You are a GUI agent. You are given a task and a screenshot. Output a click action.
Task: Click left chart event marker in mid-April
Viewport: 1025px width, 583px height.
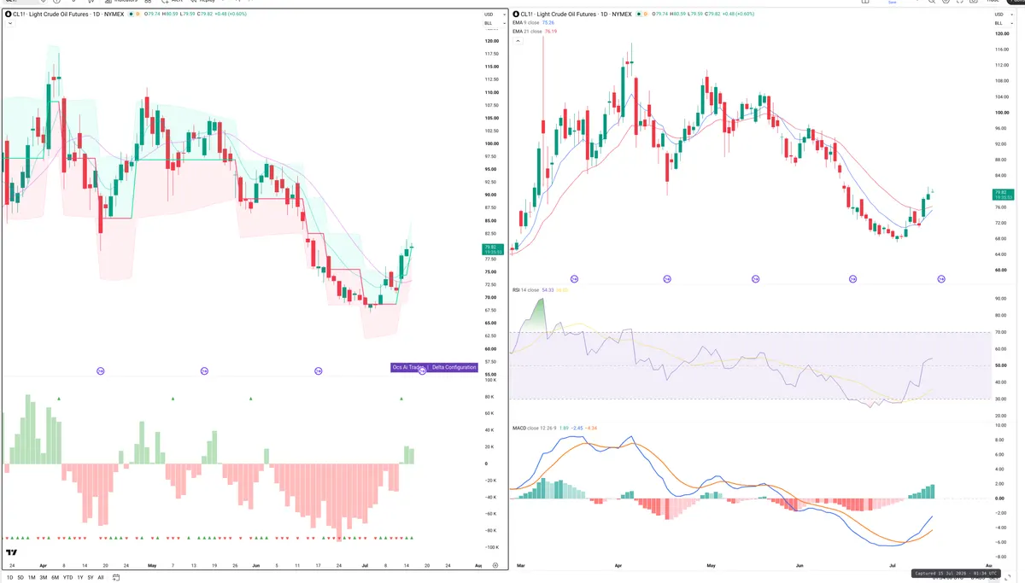click(x=100, y=370)
